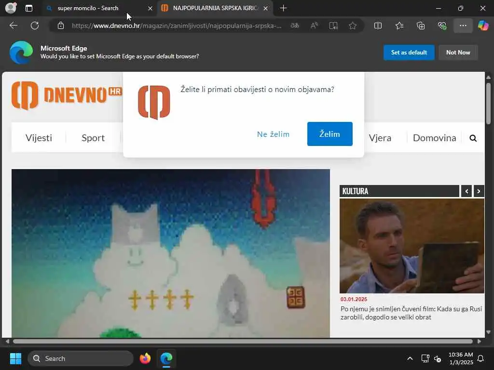Open 'Po njemu je snimljen čuveni film' headline
This screenshot has width=494, height=370.
click(411, 313)
